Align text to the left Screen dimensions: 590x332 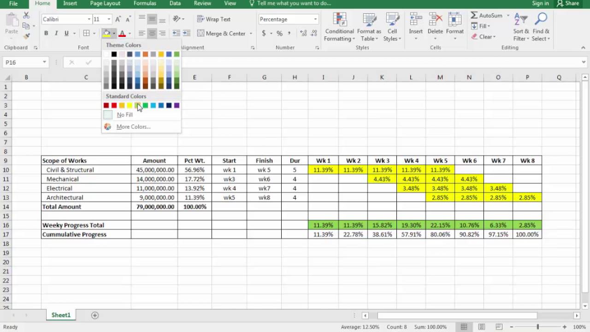pyautogui.click(x=142, y=33)
